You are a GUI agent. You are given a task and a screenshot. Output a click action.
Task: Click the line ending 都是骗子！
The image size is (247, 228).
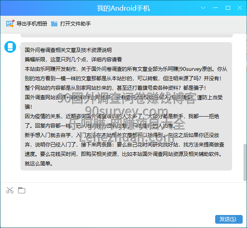click(116, 88)
